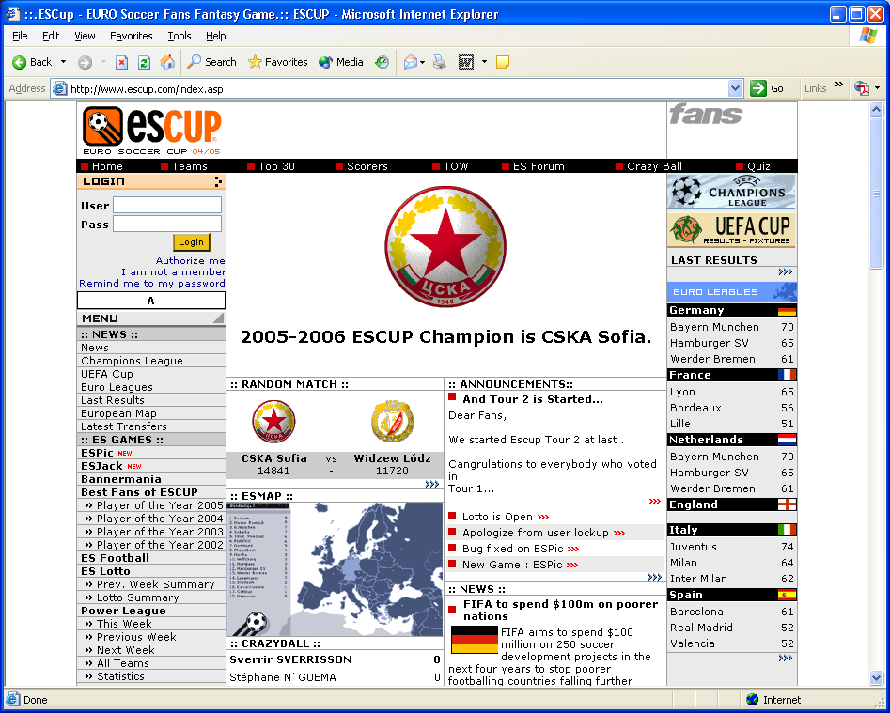
Task: Click 'I am not a member' link
Action: point(173,272)
